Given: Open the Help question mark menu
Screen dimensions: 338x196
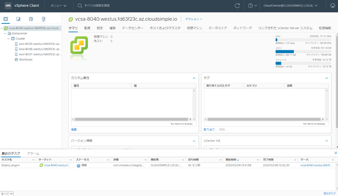Looking at the screenshot, I should coord(252,5).
